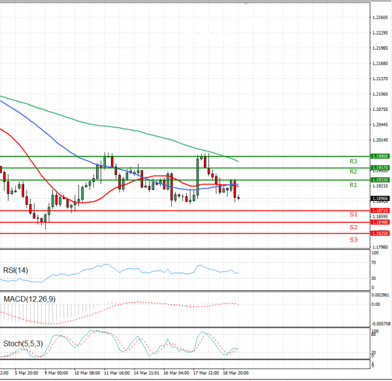Click the 1.20445 price axis value
This screenshot has width=392, height=381.
point(380,125)
